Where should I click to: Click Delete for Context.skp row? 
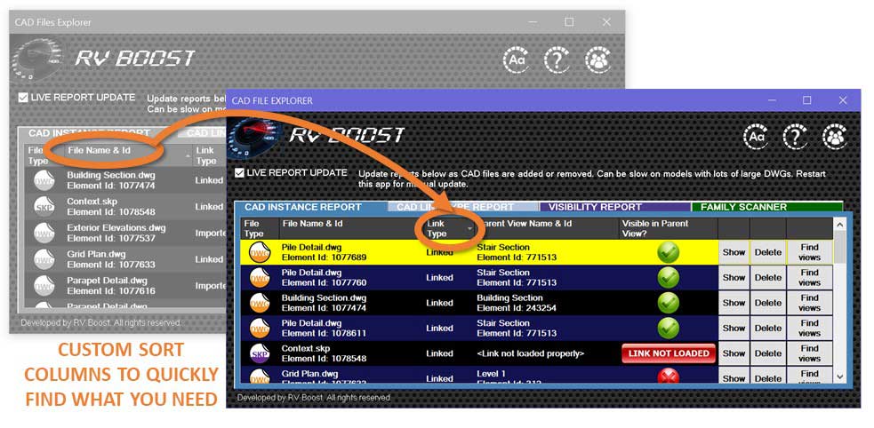click(767, 353)
